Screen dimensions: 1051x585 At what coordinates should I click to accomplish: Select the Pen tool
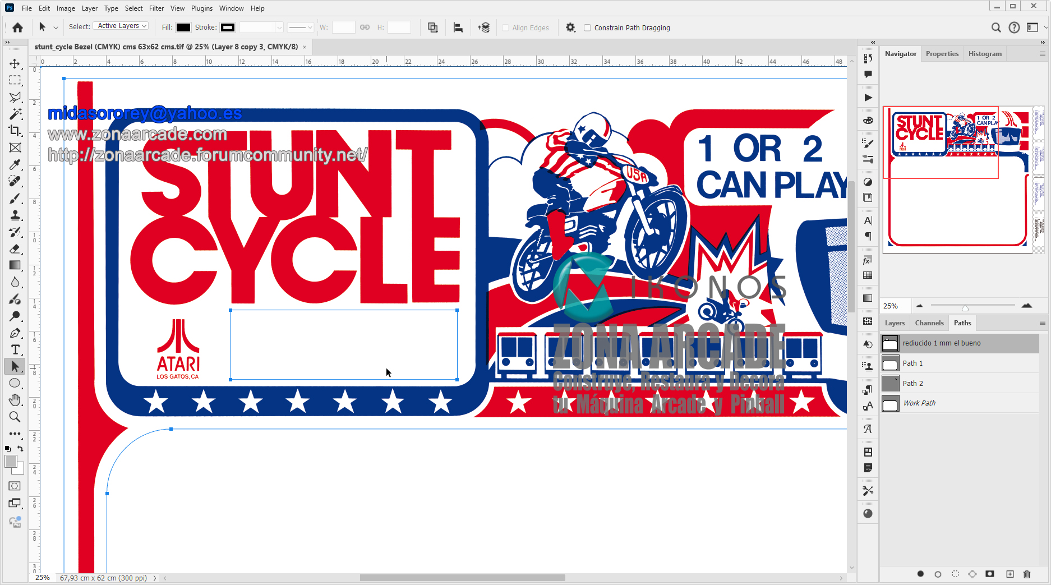pos(15,333)
